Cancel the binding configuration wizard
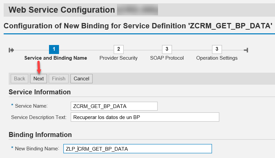The image size is (275, 158). (x=81, y=79)
